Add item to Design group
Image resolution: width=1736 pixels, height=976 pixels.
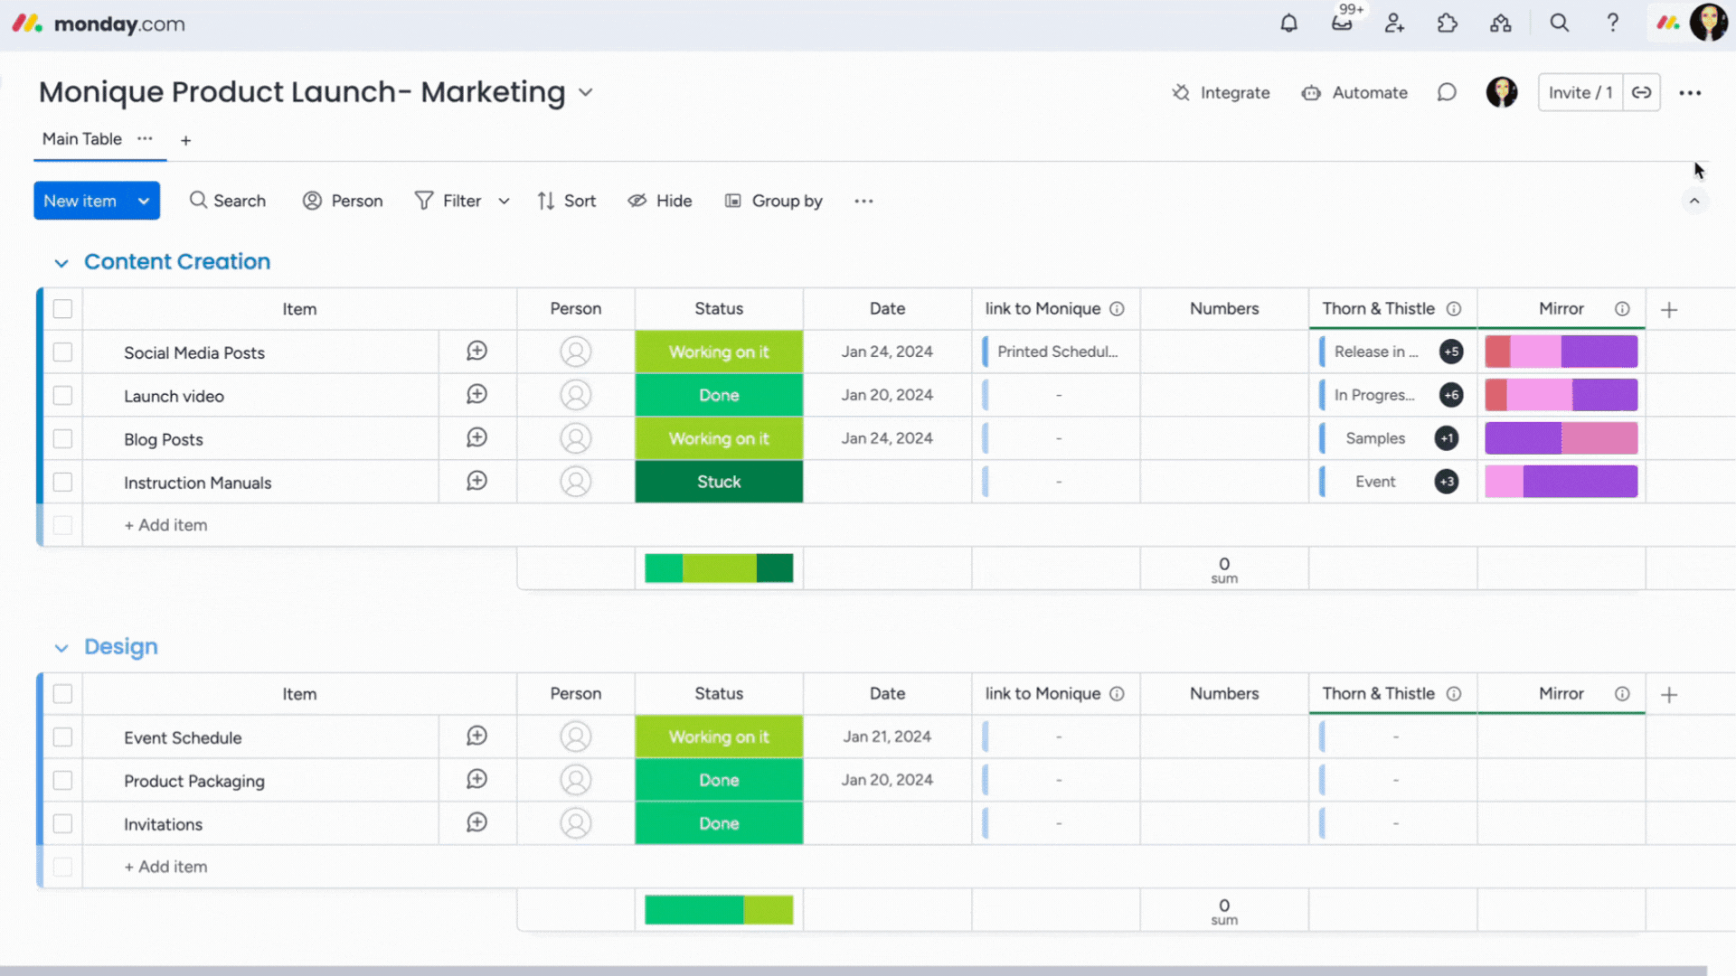click(x=165, y=867)
